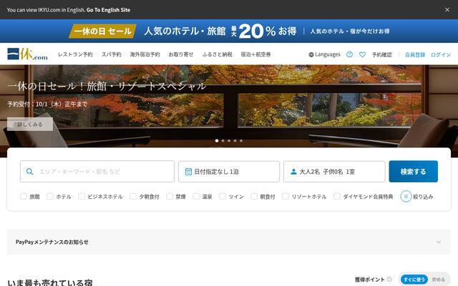458x286 pixels.
Task: Open the 日付指定なし 1泊 date picker
Action: pyautogui.click(x=229, y=172)
